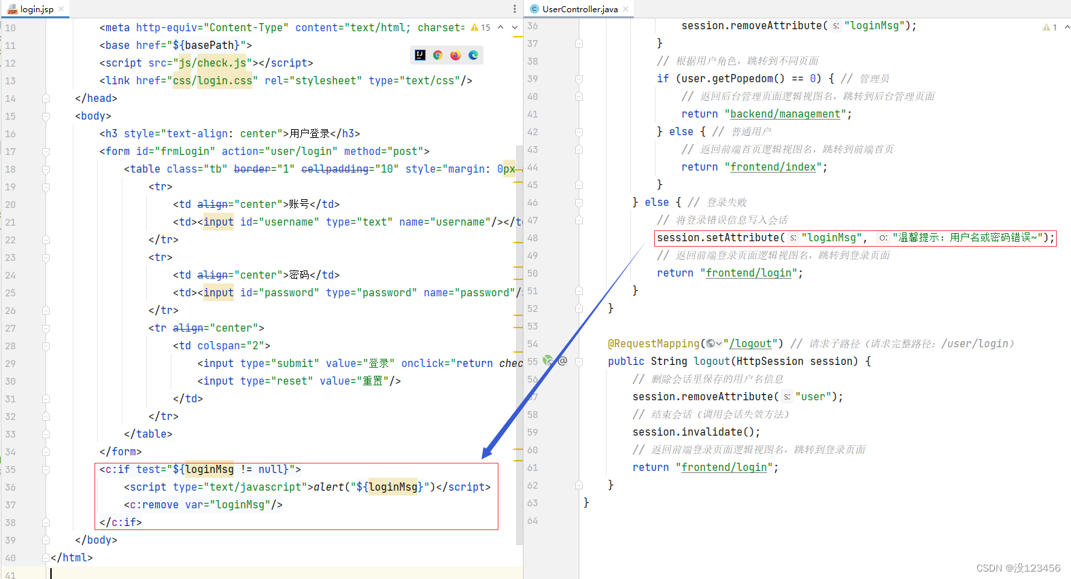
Task: Click "js/check.js" script source path
Action: tap(212, 63)
